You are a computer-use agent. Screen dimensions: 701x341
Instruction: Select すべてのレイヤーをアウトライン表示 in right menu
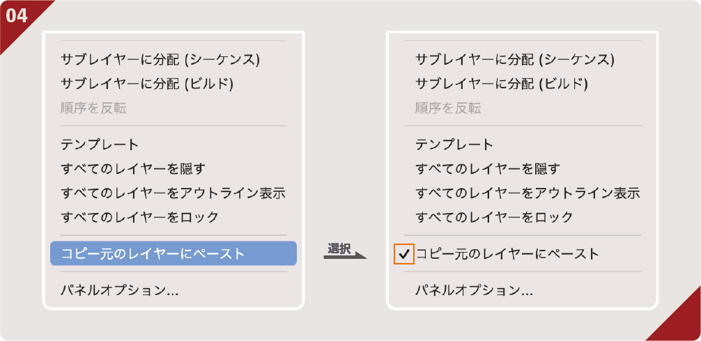pyautogui.click(x=528, y=193)
